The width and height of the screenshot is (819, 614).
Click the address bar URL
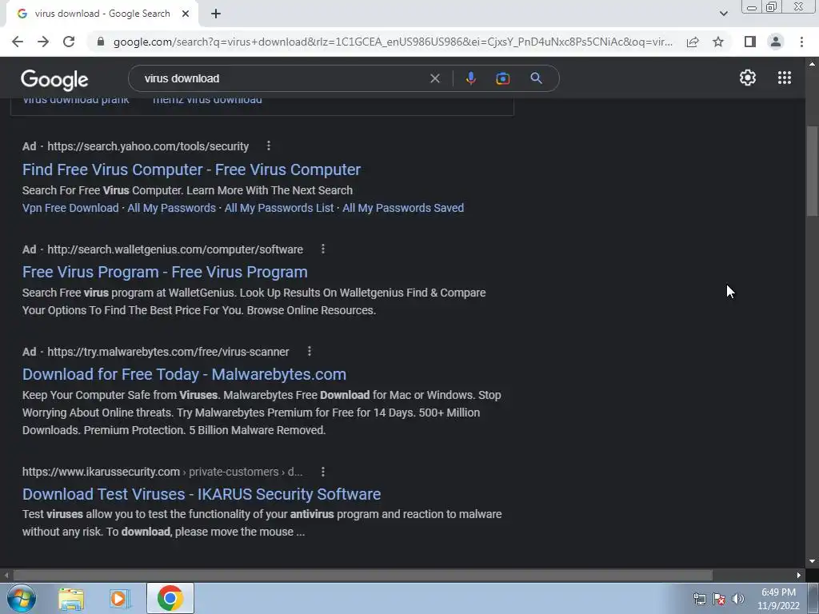[393, 42]
